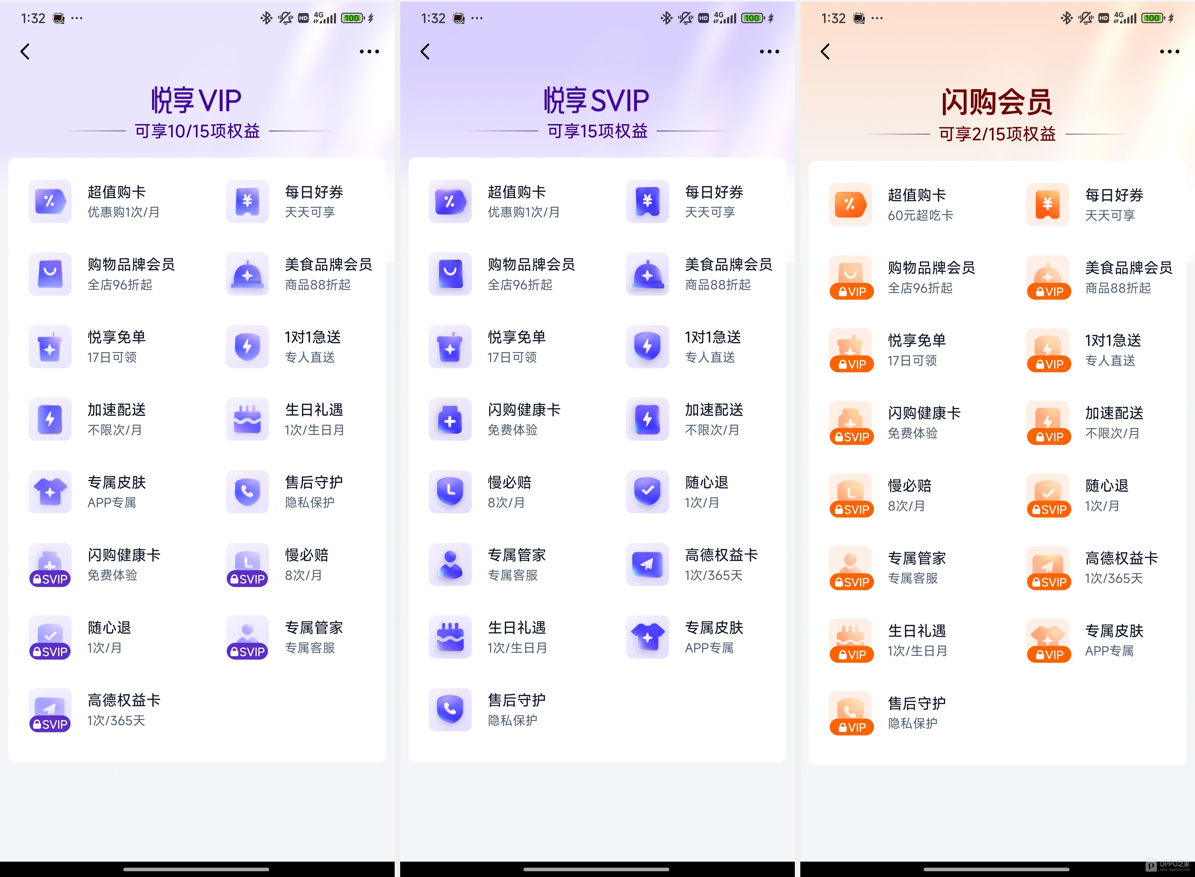The image size is (1195, 877).
Task: Tap 超值购卡 coupon icon in 悦享VIP screen
Action: tap(50, 201)
